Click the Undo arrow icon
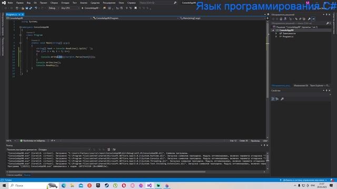The width and height of the screenshot is (337, 189). [x=36, y=8]
